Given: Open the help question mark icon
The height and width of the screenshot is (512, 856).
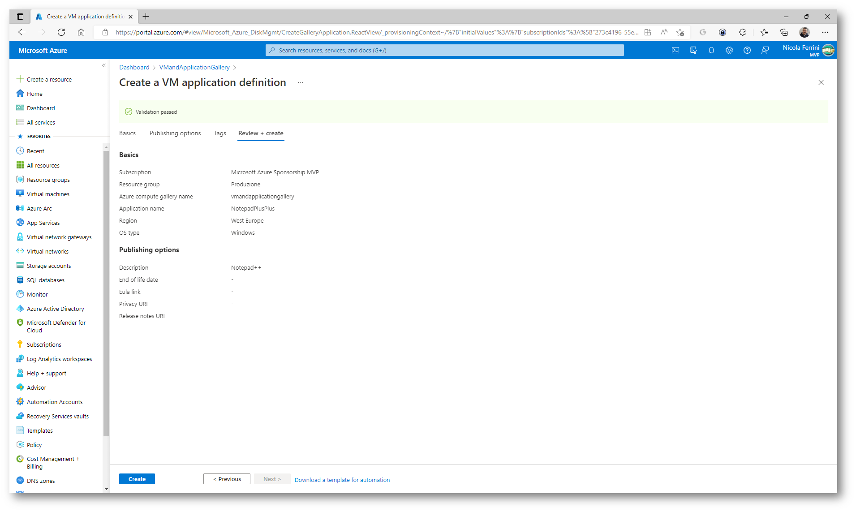Looking at the screenshot, I should point(747,50).
